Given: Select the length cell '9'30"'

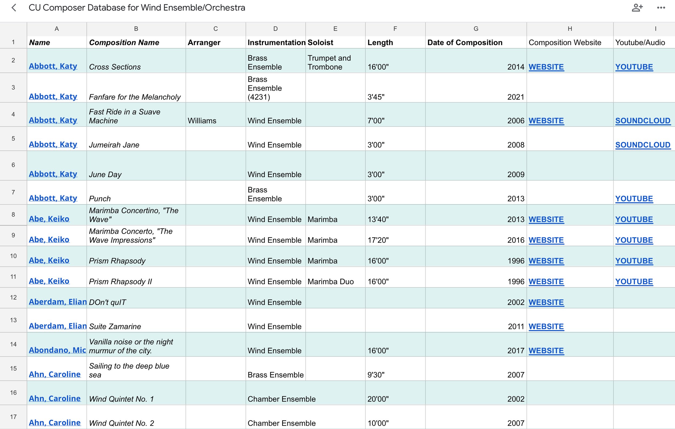Looking at the screenshot, I should click(395, 369).
